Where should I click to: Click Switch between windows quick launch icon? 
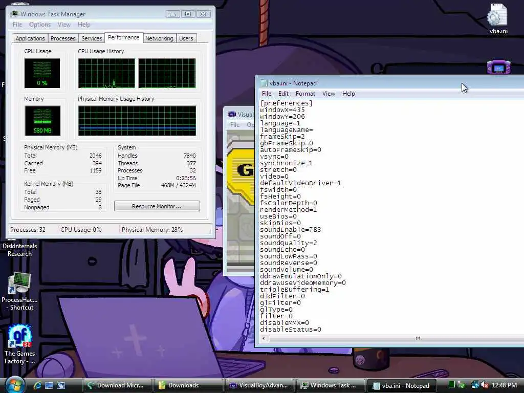pos(61,385)
